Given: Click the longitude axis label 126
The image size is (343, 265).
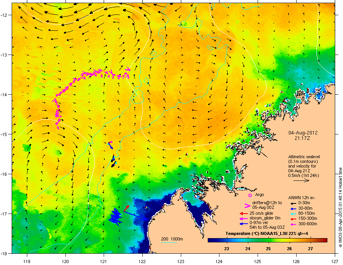Looking at the screenshot, I should [x=296, y=261].
